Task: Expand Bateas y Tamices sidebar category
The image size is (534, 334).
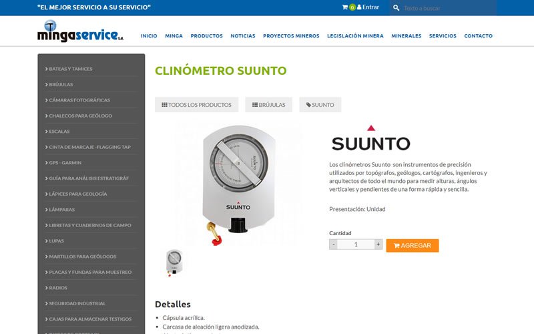Action: point(70,69)
